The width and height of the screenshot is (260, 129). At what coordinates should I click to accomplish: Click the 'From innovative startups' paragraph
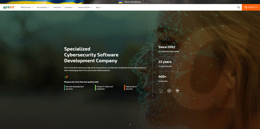(x=105, y=69)
